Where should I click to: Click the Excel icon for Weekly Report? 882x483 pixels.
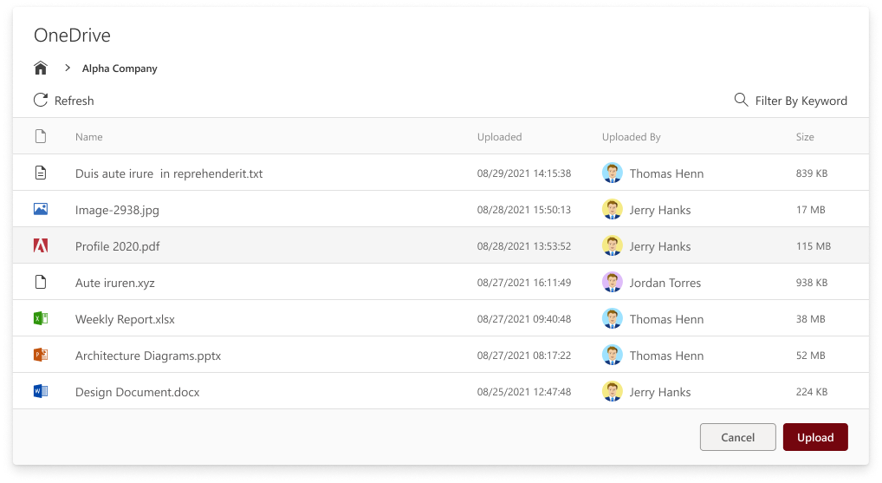click(x=41, y=319)
